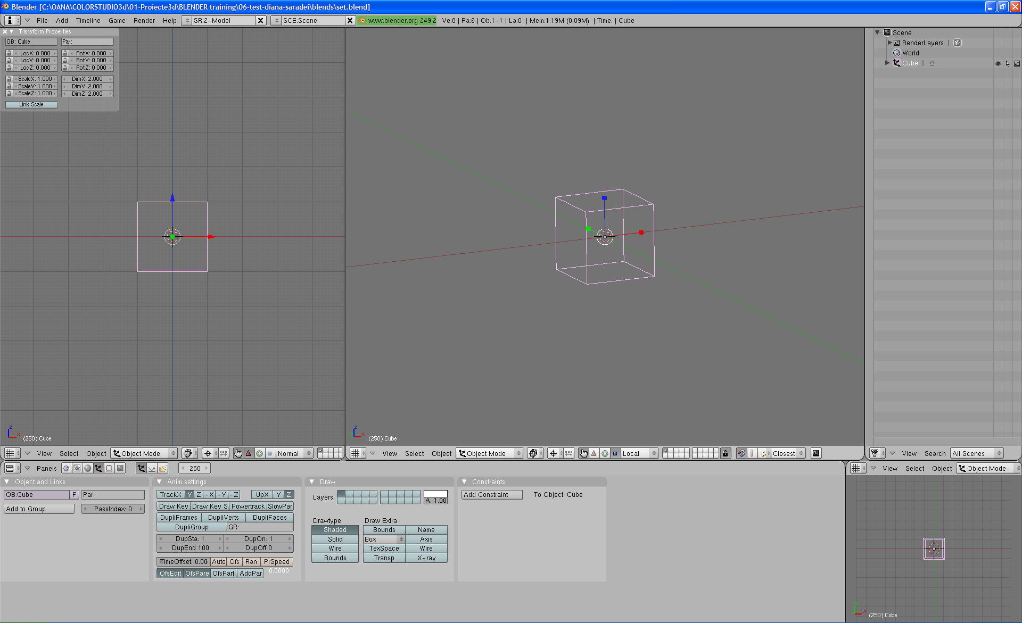Open Physics buttons sub-context icon

coord(152,468)
